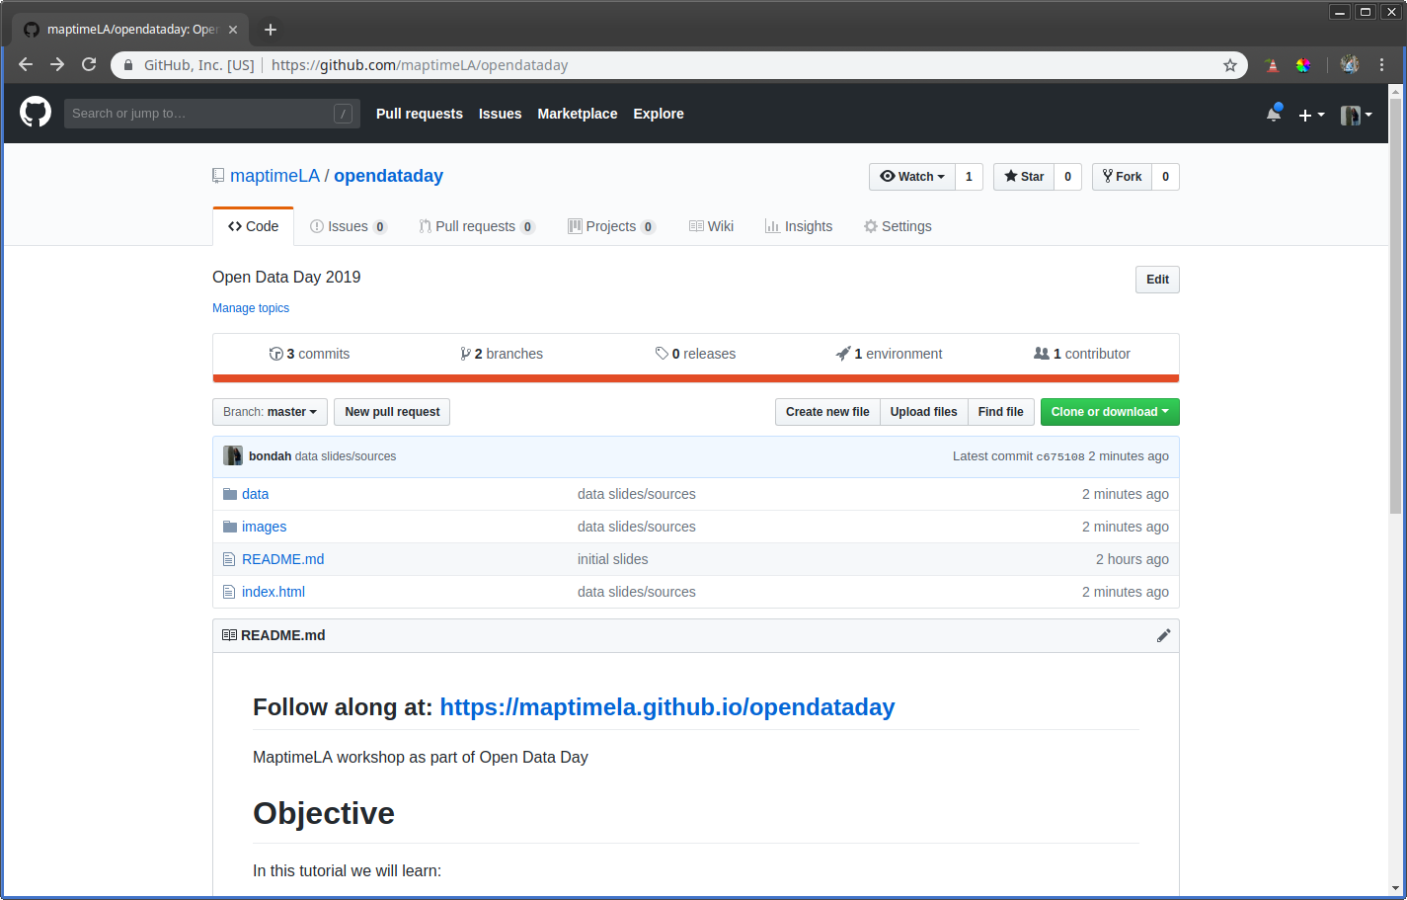Image resolution: width=1407 pixels, height=900 pixels.
Task: Open the Branch: master selector
Action: click(x=270, y=412)
